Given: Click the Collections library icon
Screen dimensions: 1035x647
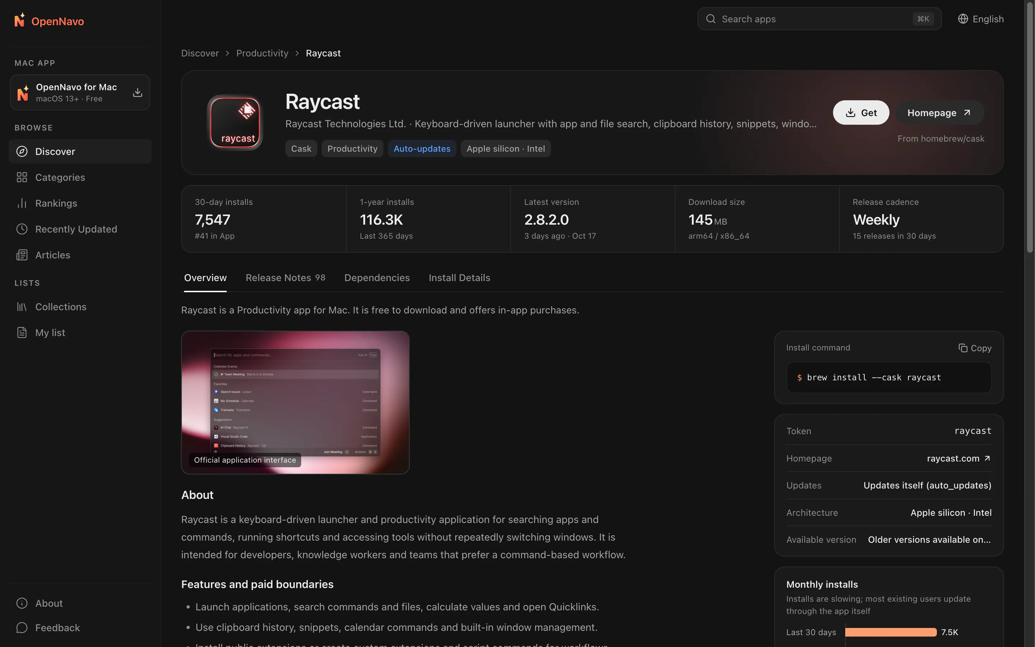Looking at the screenshot, I should (x=22, y=307).
